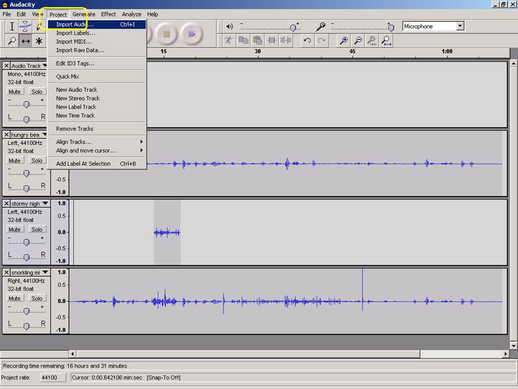Click the Project rate 44100 field
Screen dimensions: 518x389
[x=54, y=378]
